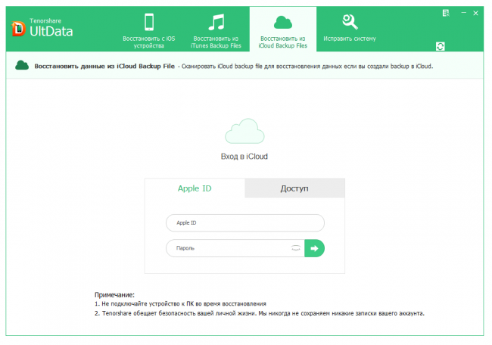Switch to the Apple ID tab
492x345 pixels.
[195, 188]
